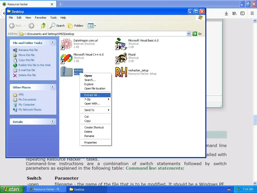Click the Forward navigation arrow icon
Screen dimensions: 257x193
(31, 26)
